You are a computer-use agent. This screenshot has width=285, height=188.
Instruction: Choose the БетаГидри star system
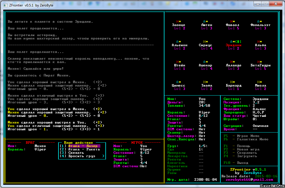pos(260,65)
